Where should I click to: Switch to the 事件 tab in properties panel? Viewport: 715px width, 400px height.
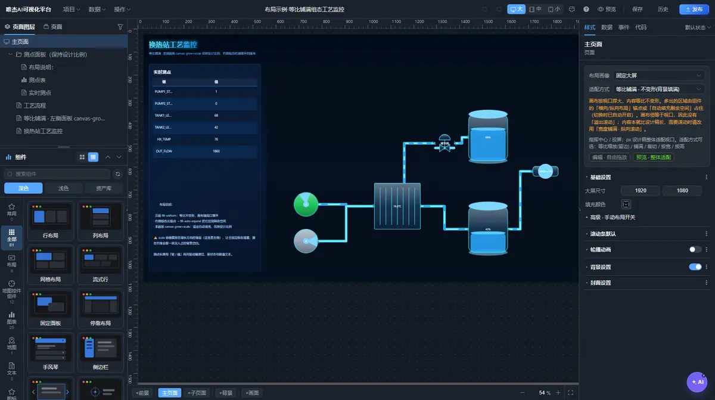coord(624,27)
